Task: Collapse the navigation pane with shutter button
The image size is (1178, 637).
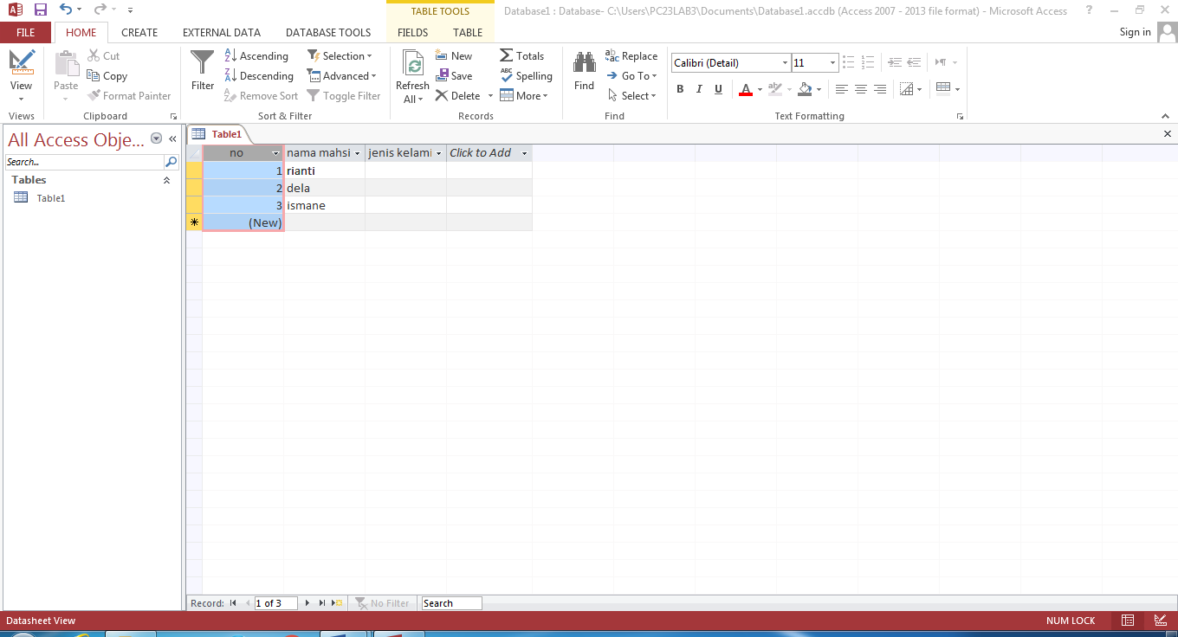Action: (x=172, y=138)
